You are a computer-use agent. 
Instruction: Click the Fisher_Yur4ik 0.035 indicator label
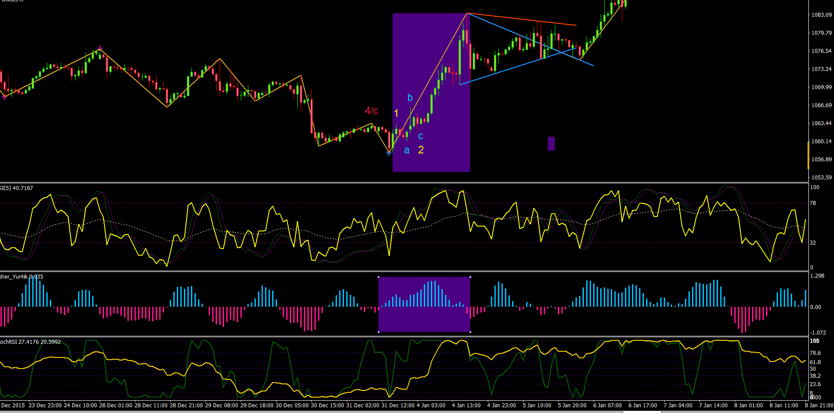(x=22, y=277)
